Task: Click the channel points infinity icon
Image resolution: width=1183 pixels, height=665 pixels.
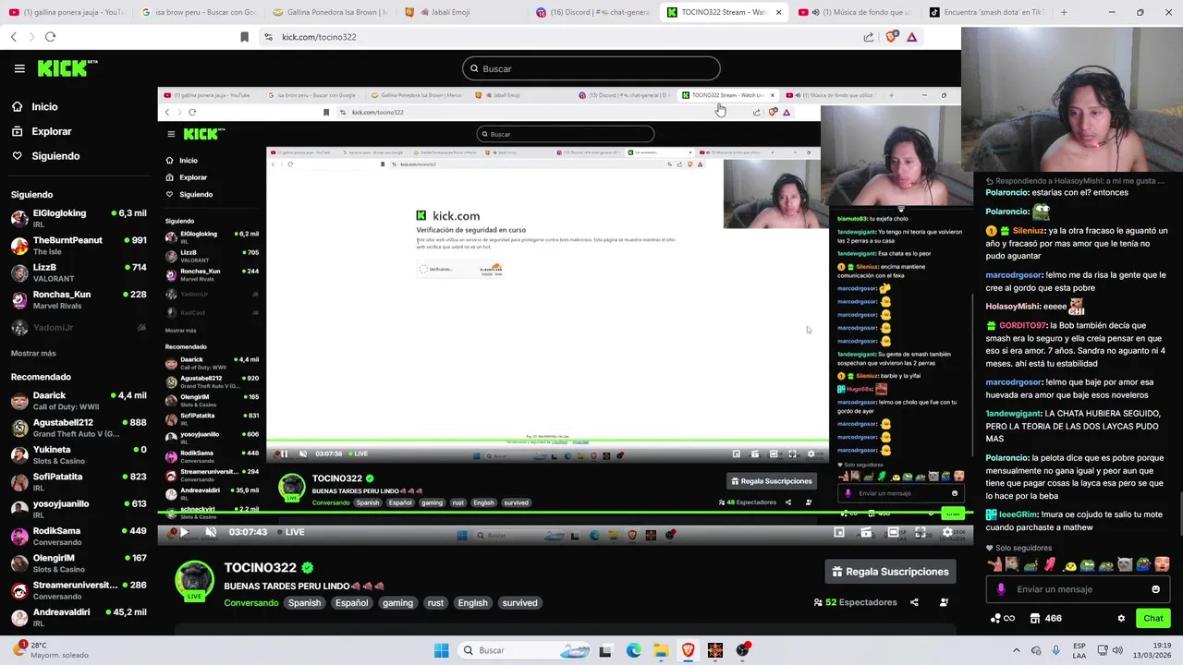Action: [x=1008, y=619]
